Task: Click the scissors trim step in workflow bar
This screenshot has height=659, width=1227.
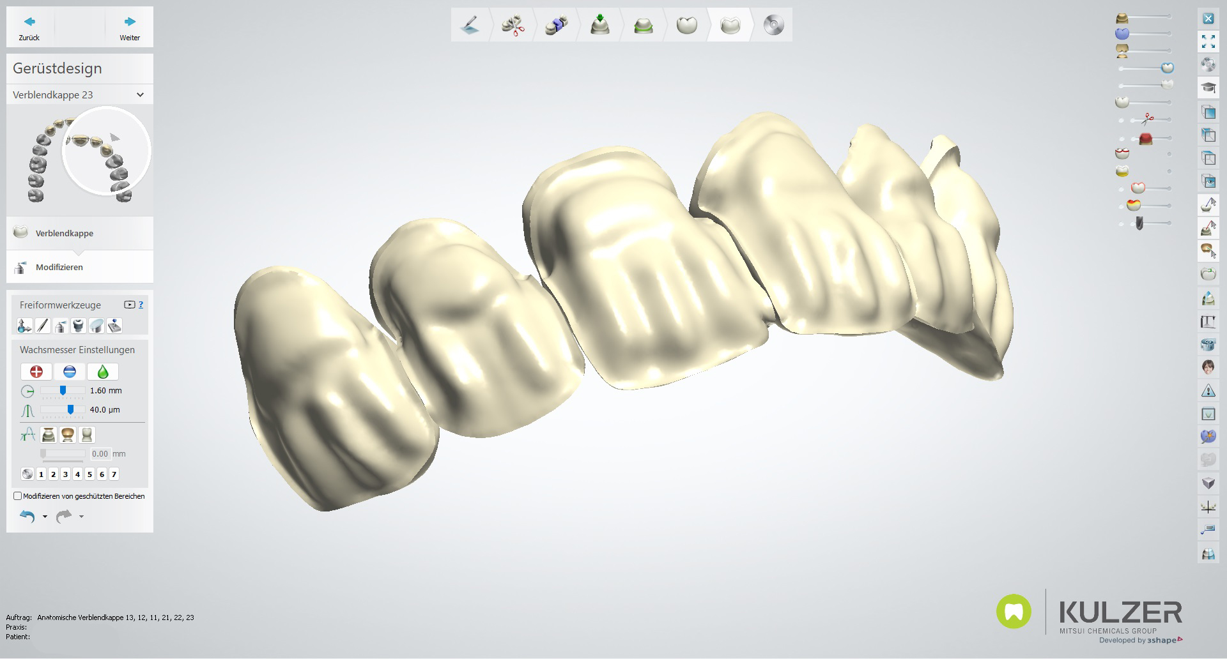Action: (x=513, y=26)
